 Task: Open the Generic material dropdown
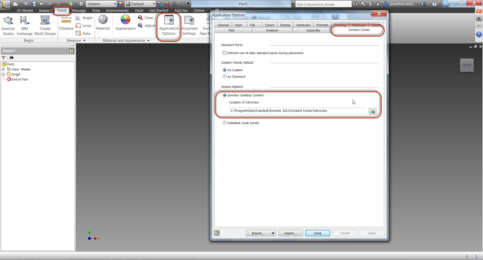coord(115,4)
